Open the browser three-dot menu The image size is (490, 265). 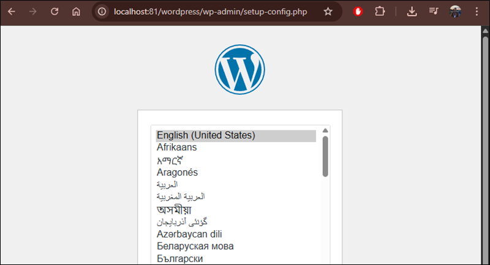(x=477, y=12)
